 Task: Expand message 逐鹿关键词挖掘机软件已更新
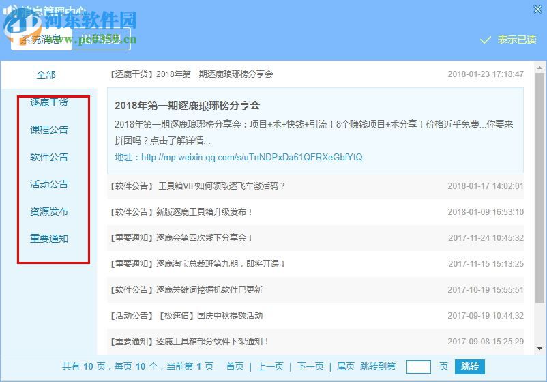coord(315,289)
